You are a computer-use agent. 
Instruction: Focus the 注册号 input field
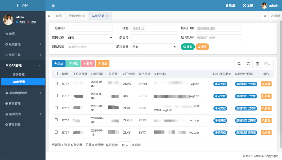pyautogui.click(x=90, y=28)
